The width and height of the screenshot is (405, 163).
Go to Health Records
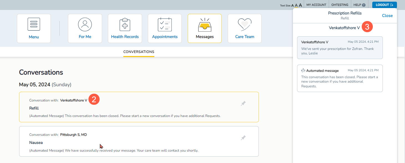click(125, 28)
